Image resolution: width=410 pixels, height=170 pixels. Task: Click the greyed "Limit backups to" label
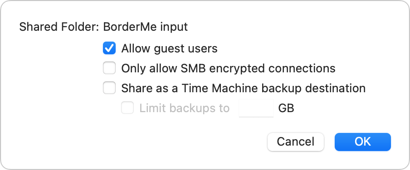point(184,108)
